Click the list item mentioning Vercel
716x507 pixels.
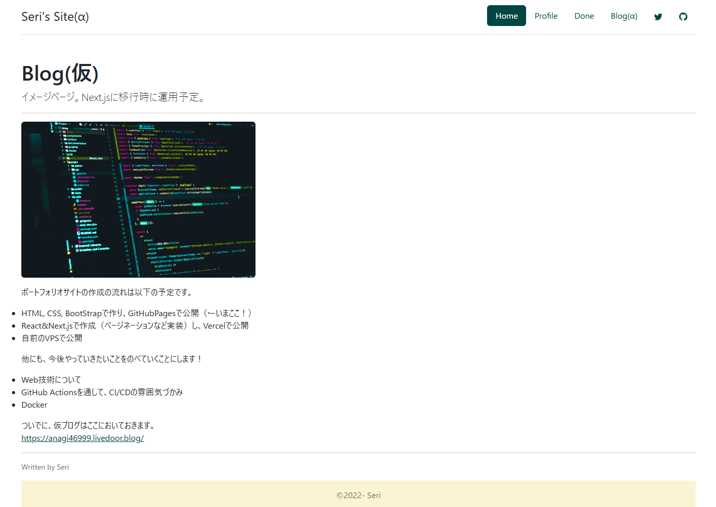click(x=135, y=326)
